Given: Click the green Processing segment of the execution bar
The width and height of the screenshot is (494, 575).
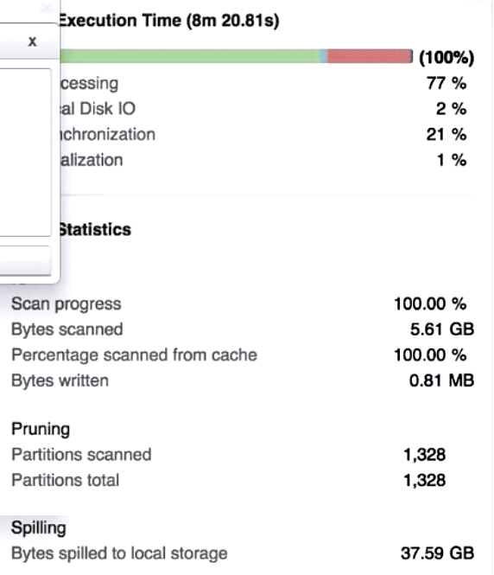Looking at the screenshot, I should click(x=190, y=56).
